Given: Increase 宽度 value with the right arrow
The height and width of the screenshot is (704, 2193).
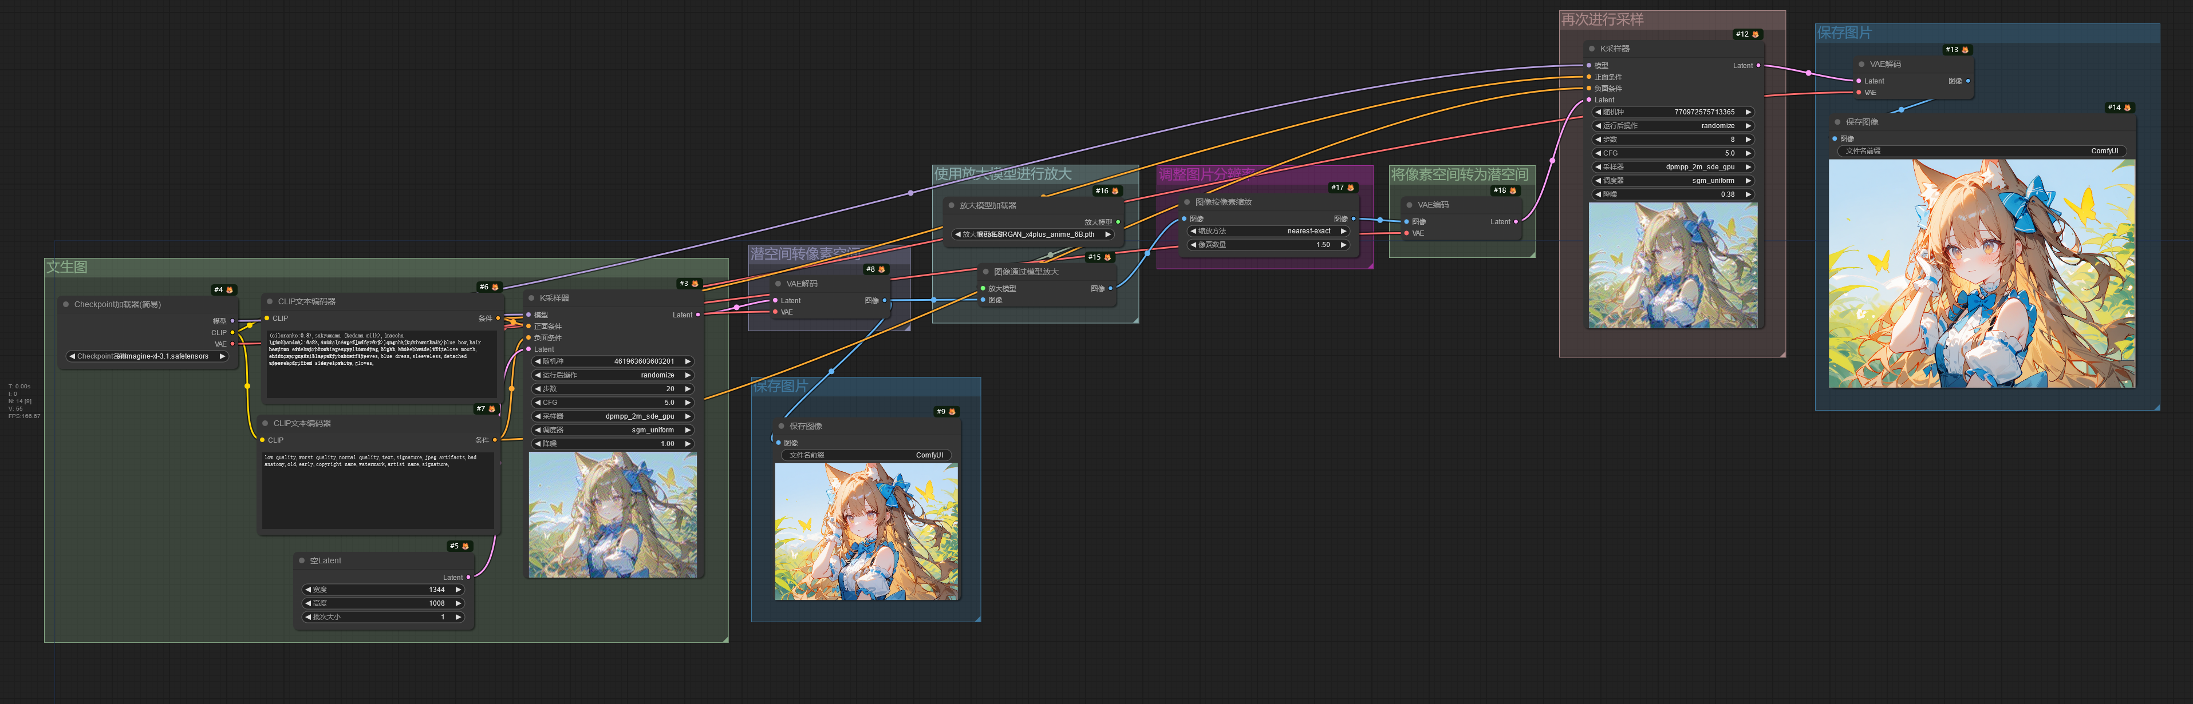Looking at the screenshot, I should point(458,590).
